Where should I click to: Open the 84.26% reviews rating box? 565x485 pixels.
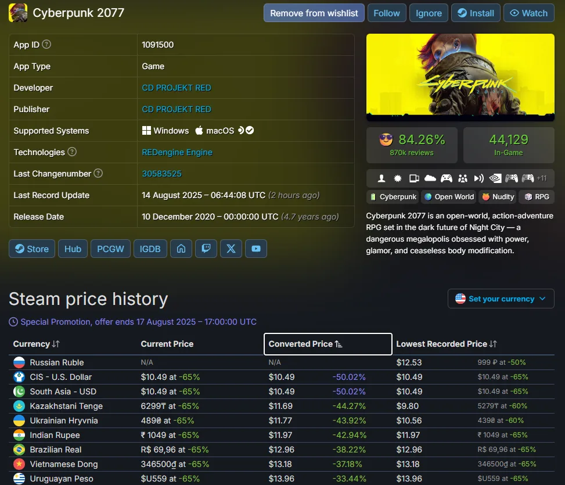pyautogui.click(x=412, y=145)
